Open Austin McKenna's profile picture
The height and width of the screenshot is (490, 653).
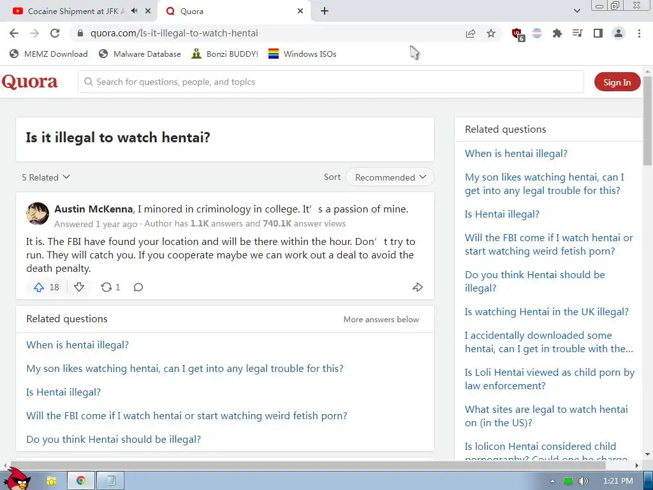pyautogui.click(x=38, y=214)
